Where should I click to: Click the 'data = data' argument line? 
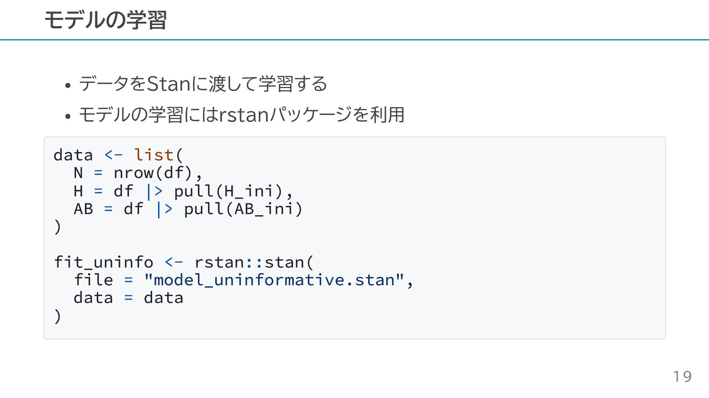128,298
